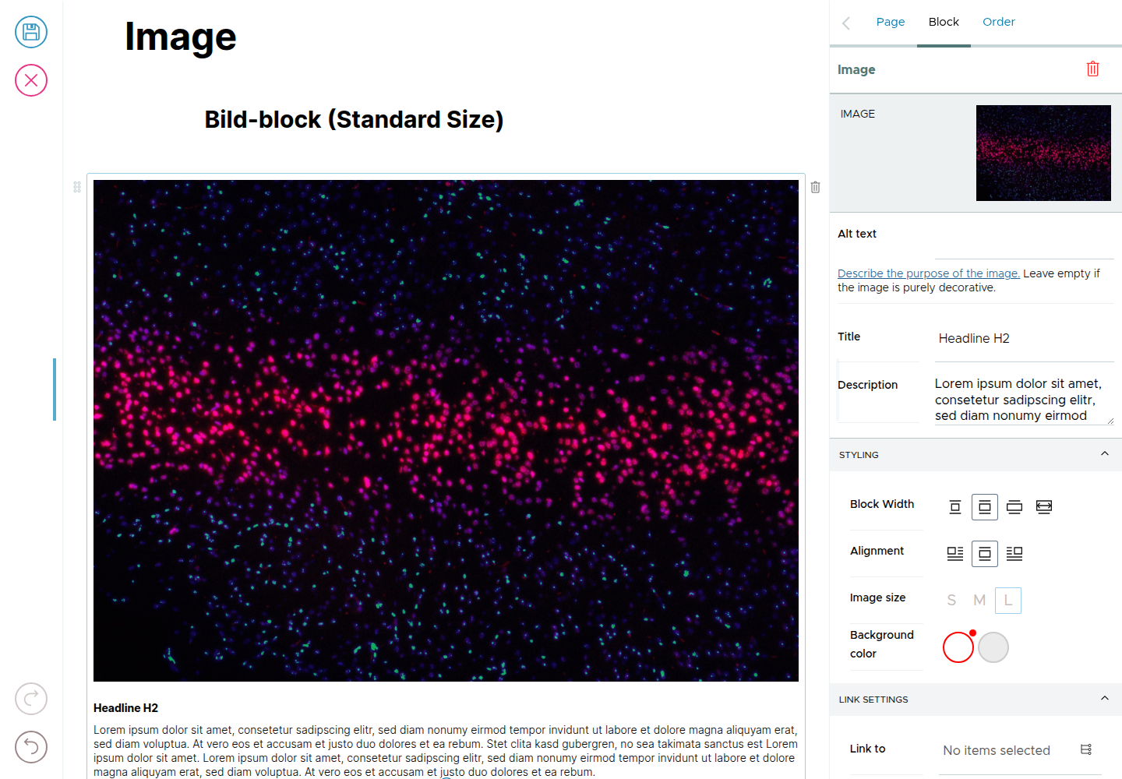The height and width of the screenshot is (779, 1122).
Task: Switch to the Block tab
Action: [944, 22]
